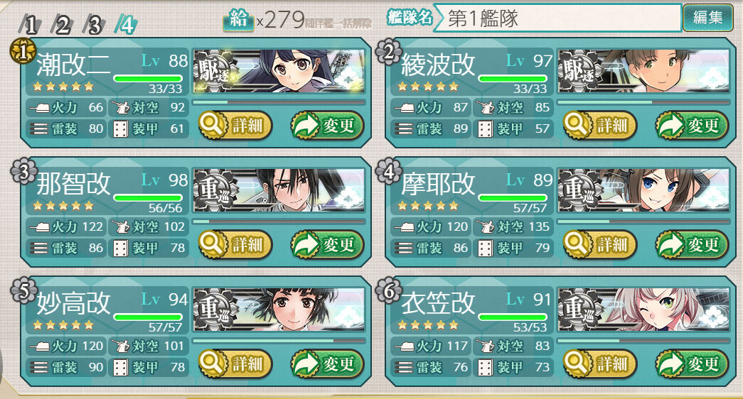The height and width of the screenshot is (399, 743).
Task: Click 摩耶改 green HP bar
Action: (x=513, y=198)
